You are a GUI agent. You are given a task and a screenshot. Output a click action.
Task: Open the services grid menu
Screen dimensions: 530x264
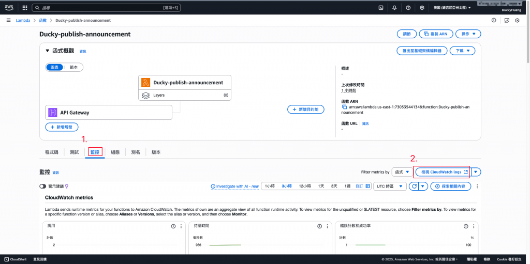(25, 7)
